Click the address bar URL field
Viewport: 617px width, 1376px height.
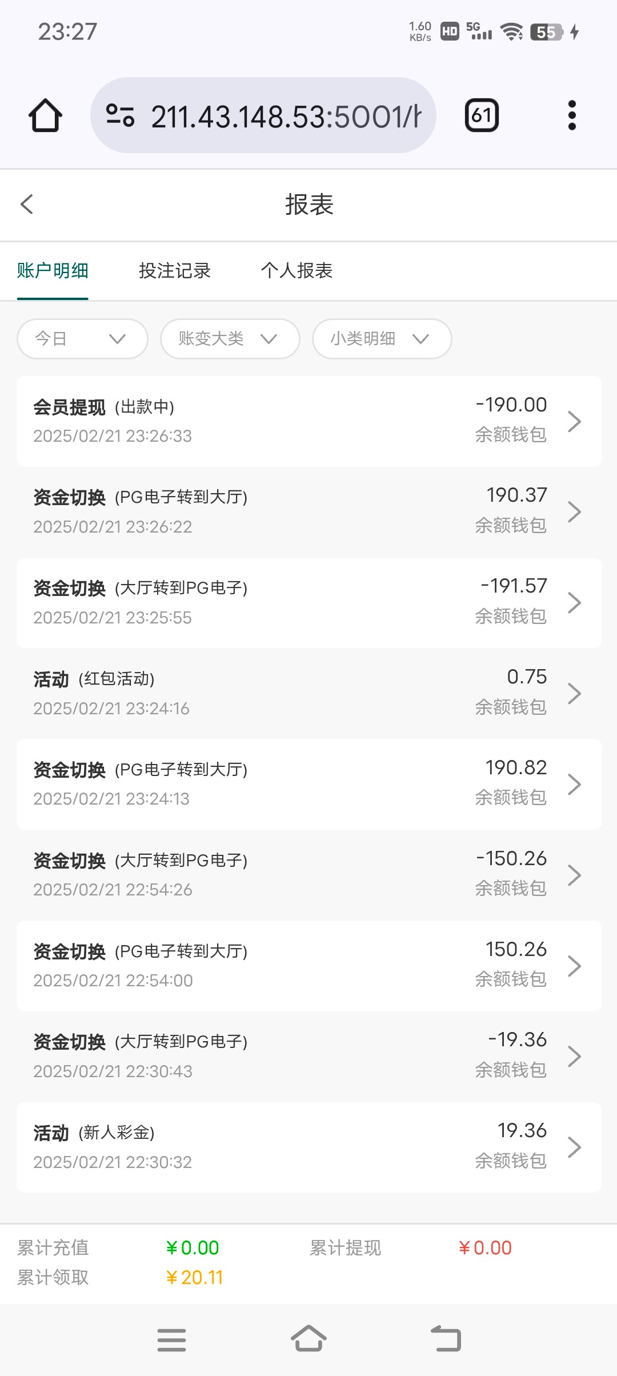286,117
